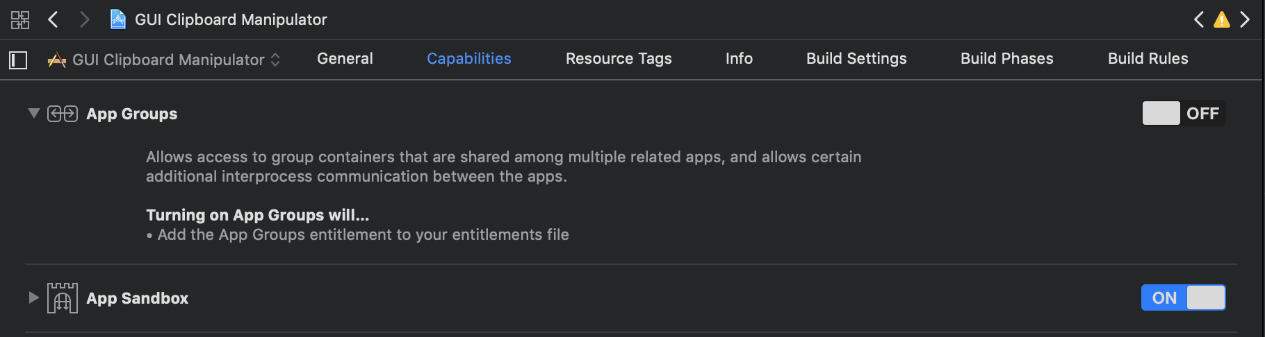The height and width of the screenshot is (337, 1265).
Task: Select the Capabilities tab
Action: click(469, 59)
